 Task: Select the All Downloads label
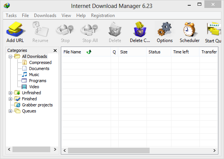point(34,56)
